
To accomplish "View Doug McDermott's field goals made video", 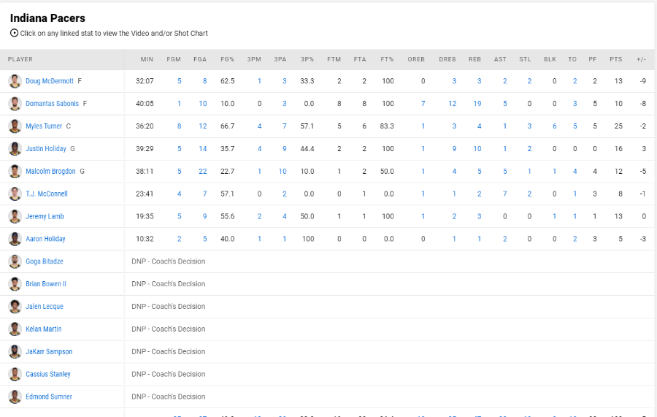I will pyautogui.click(x=180, y=81).
